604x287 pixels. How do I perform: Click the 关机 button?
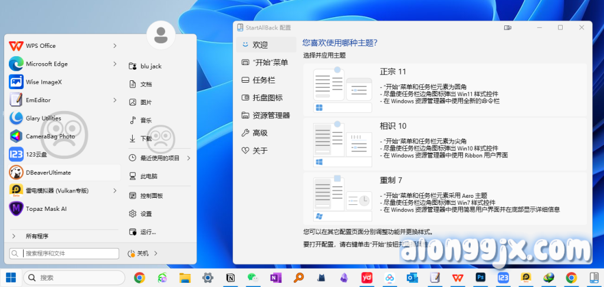(138, 254)
